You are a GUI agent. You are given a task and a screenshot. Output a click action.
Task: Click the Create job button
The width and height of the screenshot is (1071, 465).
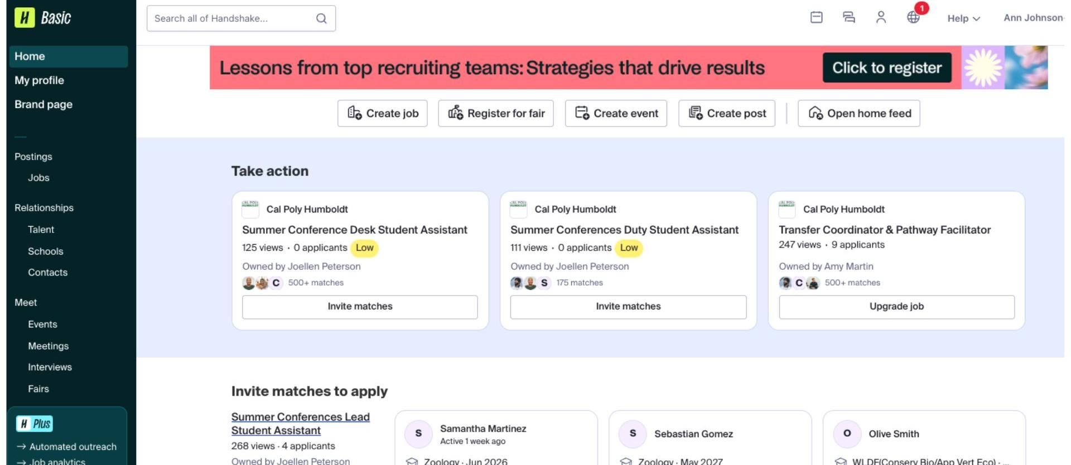click(x=382, y=113)
